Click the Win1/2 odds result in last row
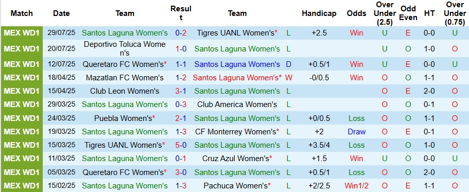Viewport: 469px width, 192px height. pos(357,186)
